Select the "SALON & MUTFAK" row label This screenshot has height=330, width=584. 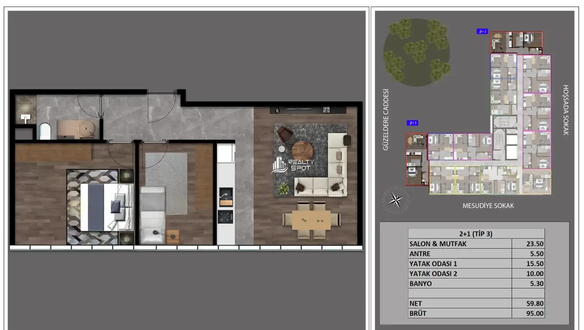tap(438, 244)
